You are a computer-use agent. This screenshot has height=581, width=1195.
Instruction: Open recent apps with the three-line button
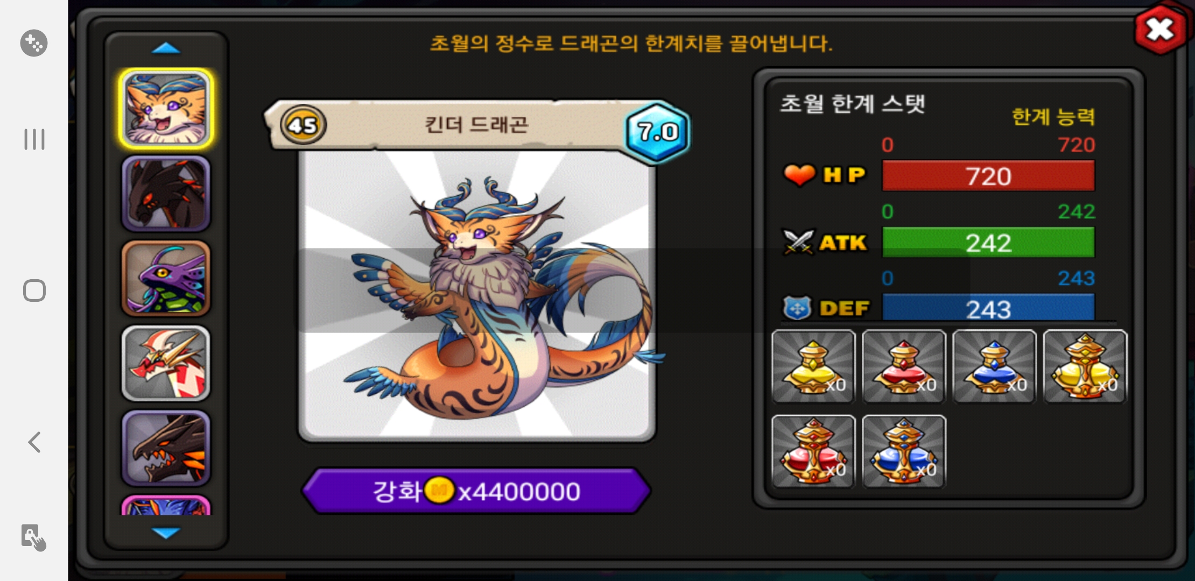[x=34, y=139]
